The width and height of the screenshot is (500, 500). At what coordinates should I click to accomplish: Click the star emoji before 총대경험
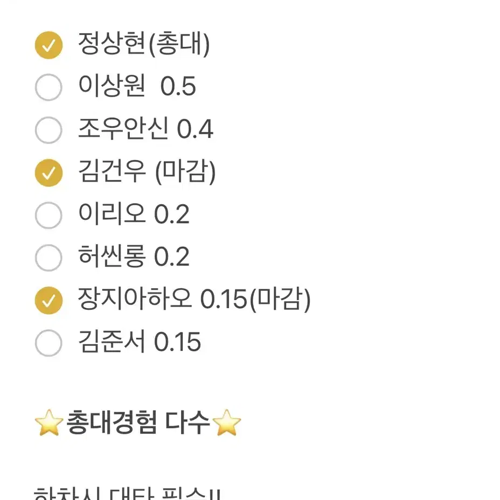49,425
